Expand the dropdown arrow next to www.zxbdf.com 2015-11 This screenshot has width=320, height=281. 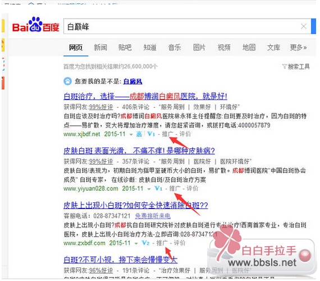pos(136,243)
